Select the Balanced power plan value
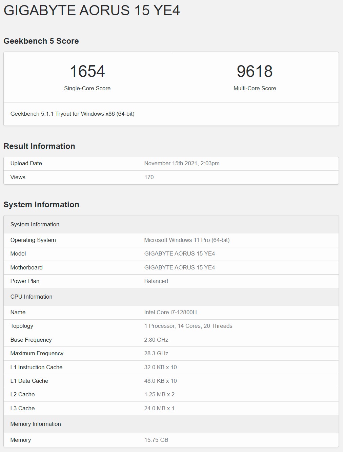343x452 pixels. (156, 281)
